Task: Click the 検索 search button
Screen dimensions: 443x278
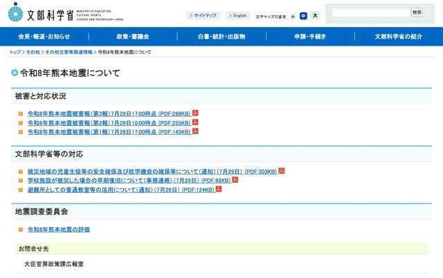Action: [417, 12]
